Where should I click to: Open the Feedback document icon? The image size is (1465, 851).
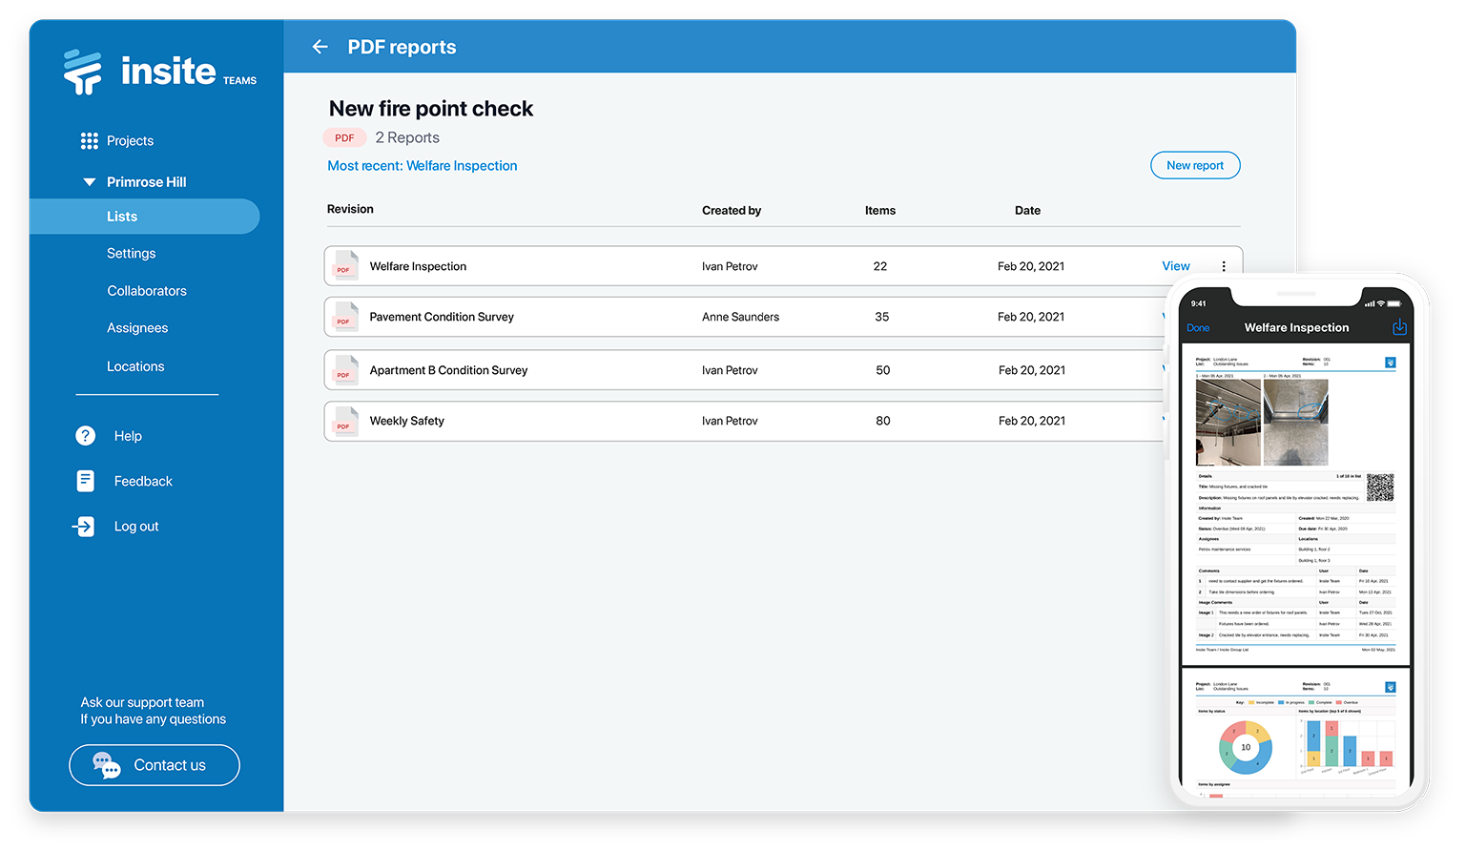pyautogui.click(x=86, y=481)
